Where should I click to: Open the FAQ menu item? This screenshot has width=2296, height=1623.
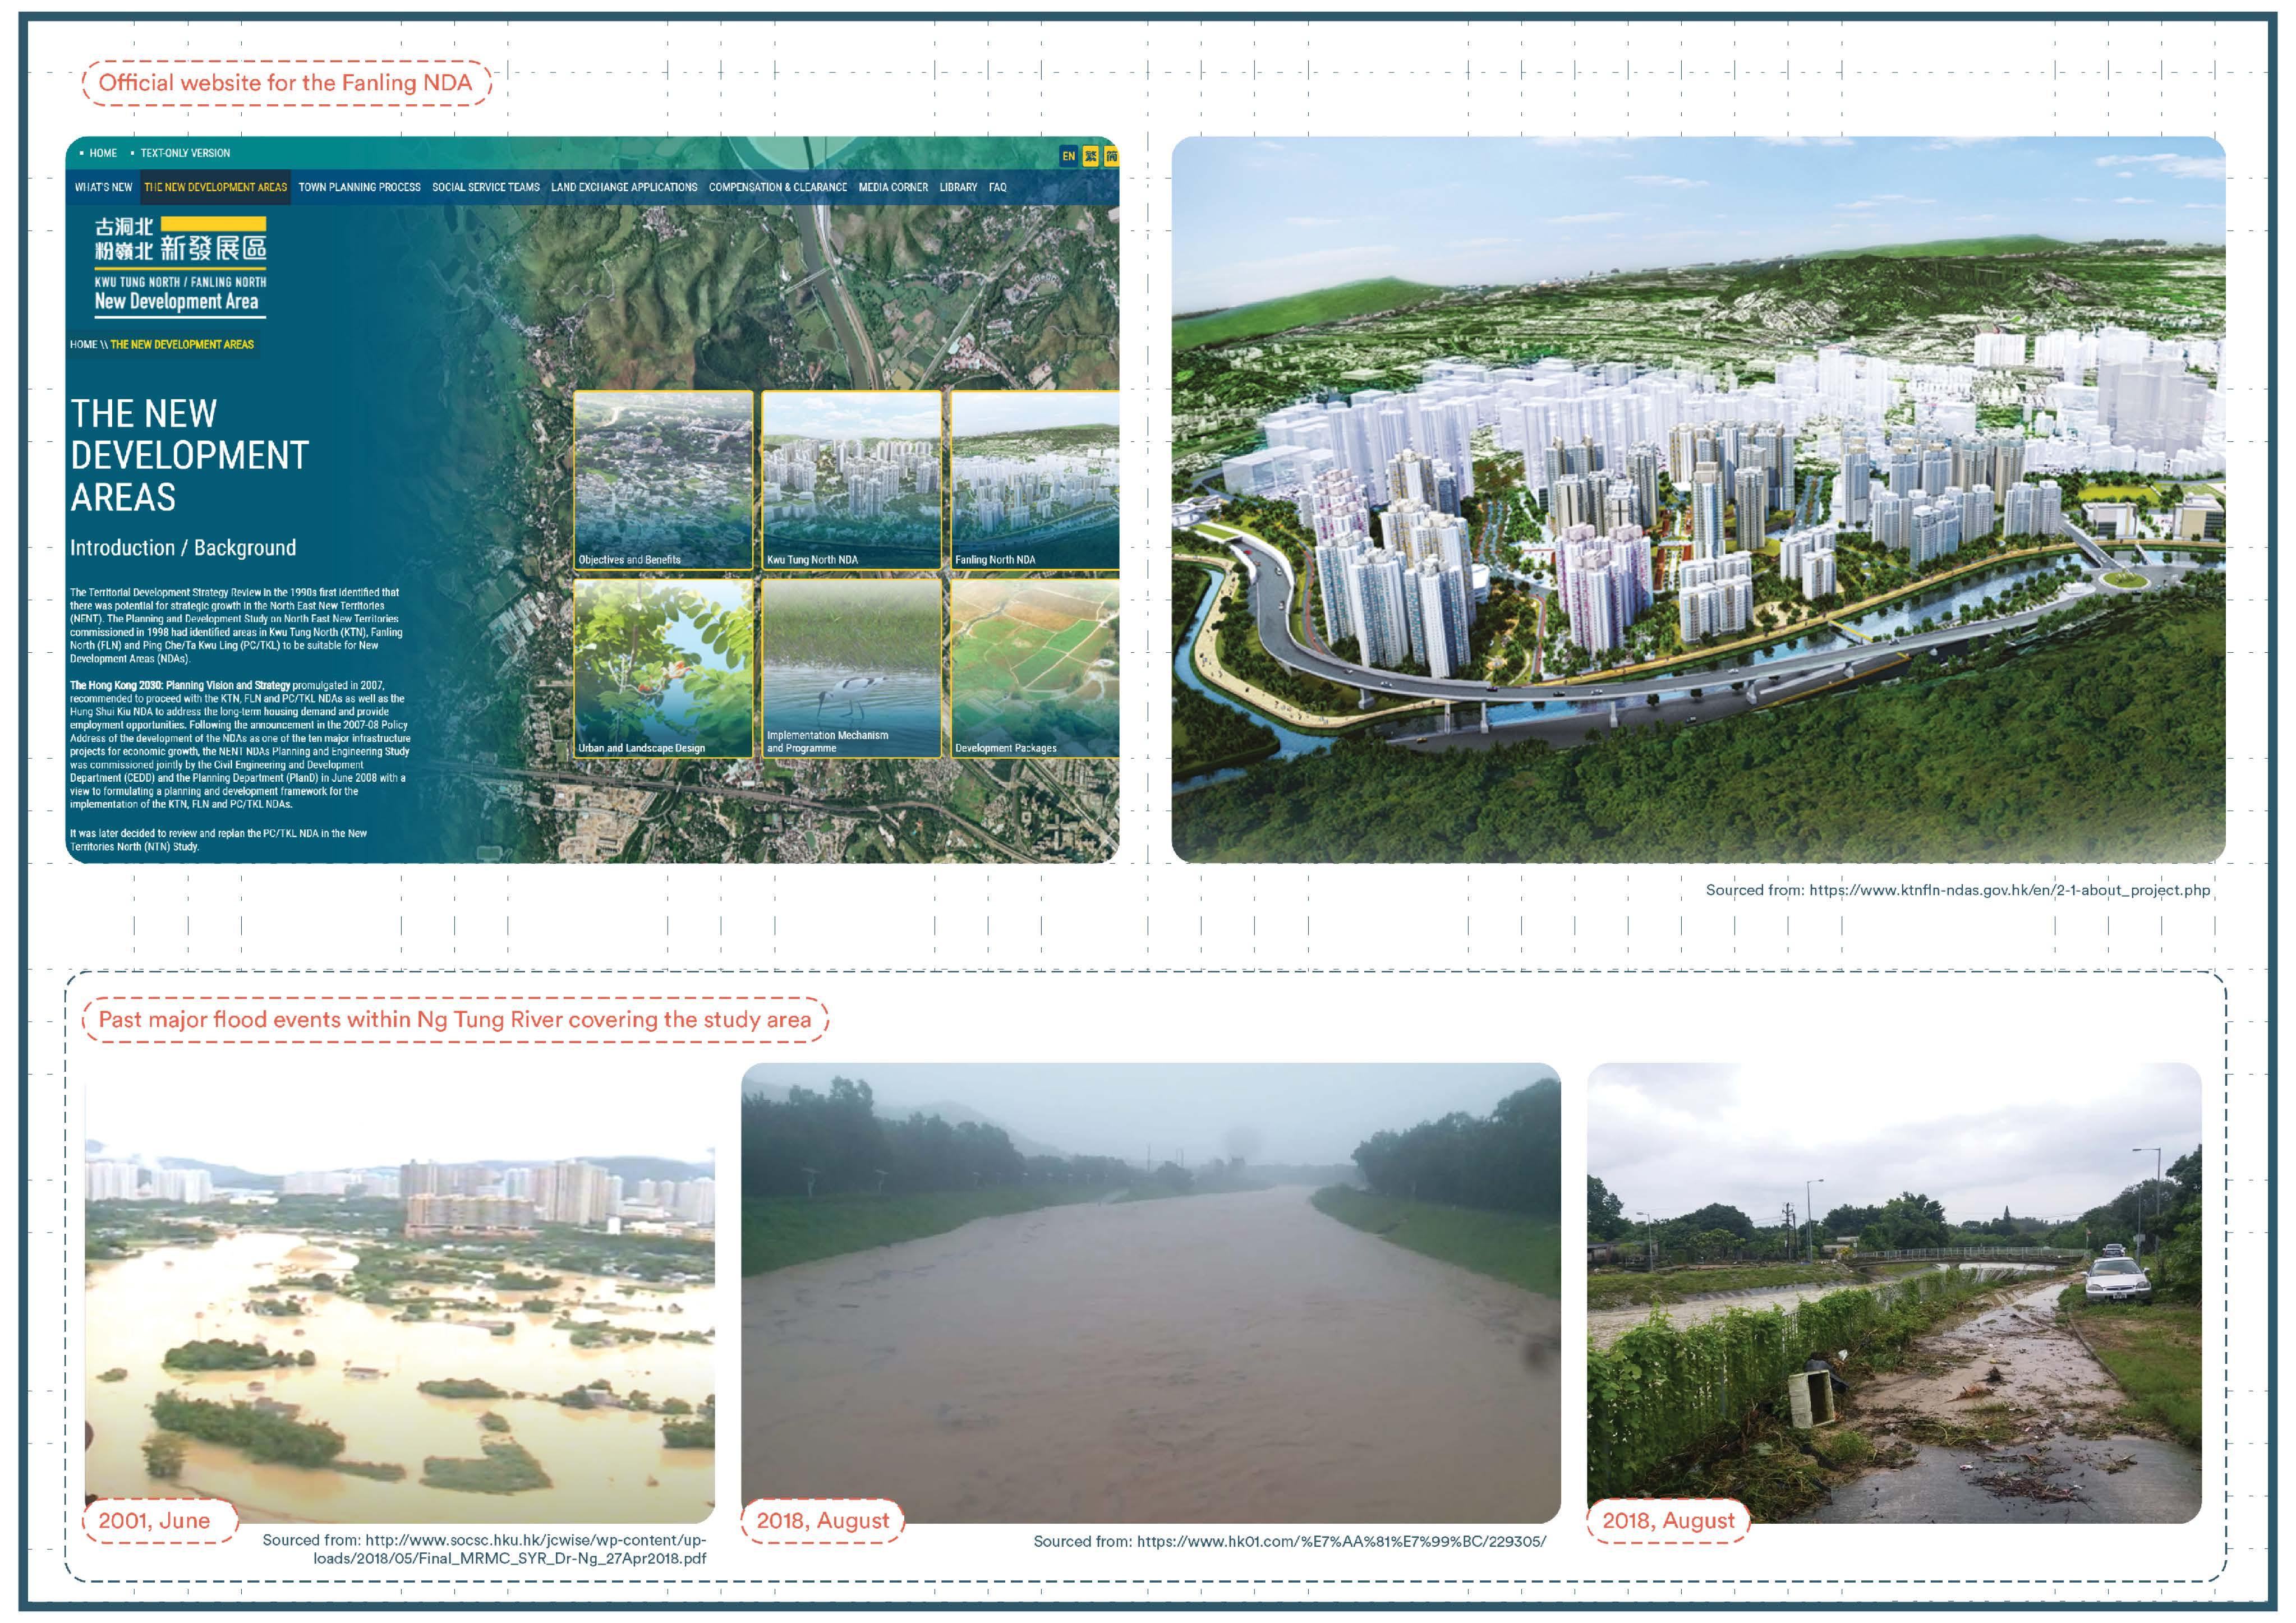pos(997,187)
